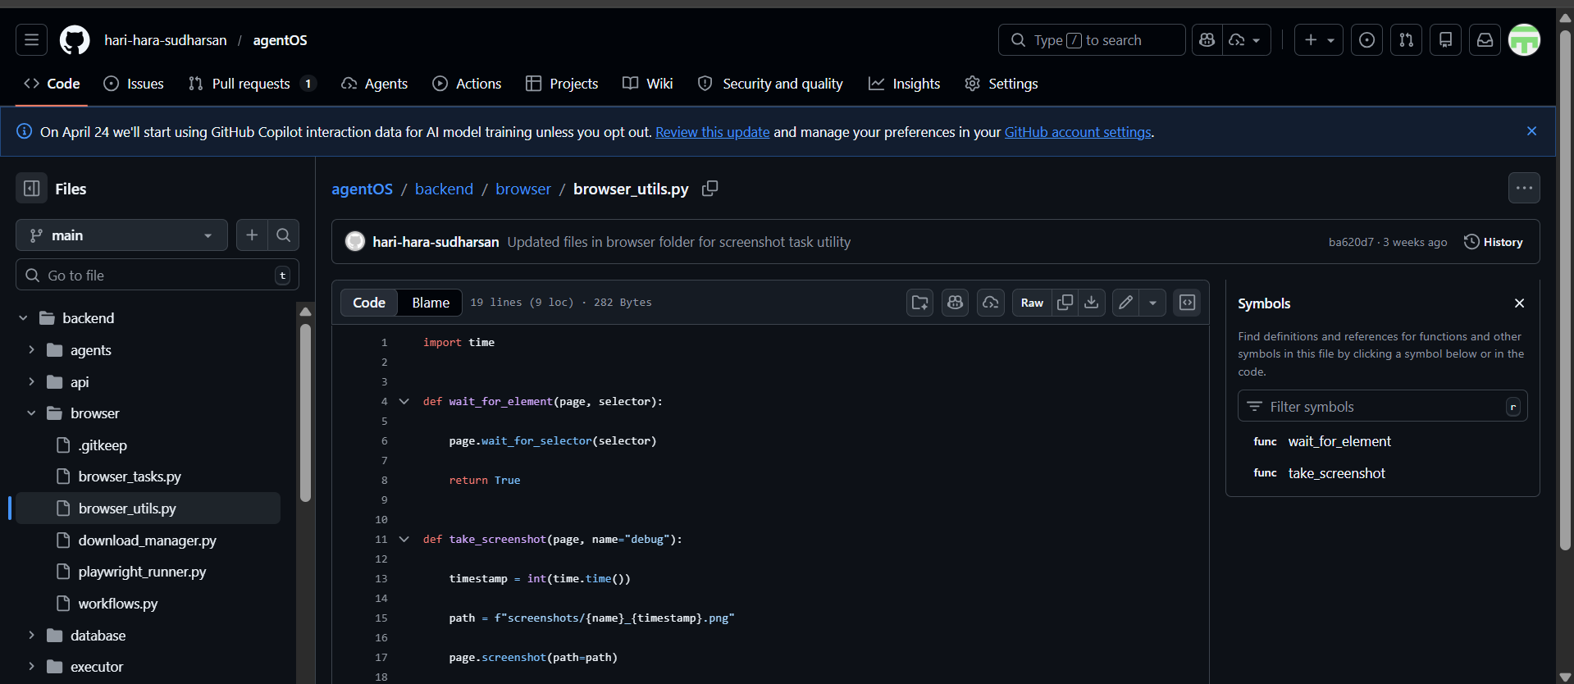The width and height of the screenshot is (1574, 684).
Task: Click the search files magnifier icon in sidebar
Action: click(283, 235)
